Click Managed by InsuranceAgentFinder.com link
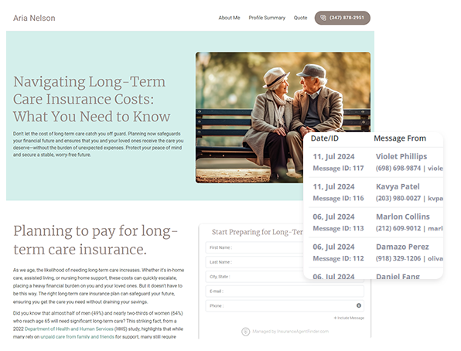Viewport: 461px width, 351px height. pyautogui.click(x=291, y=332)
